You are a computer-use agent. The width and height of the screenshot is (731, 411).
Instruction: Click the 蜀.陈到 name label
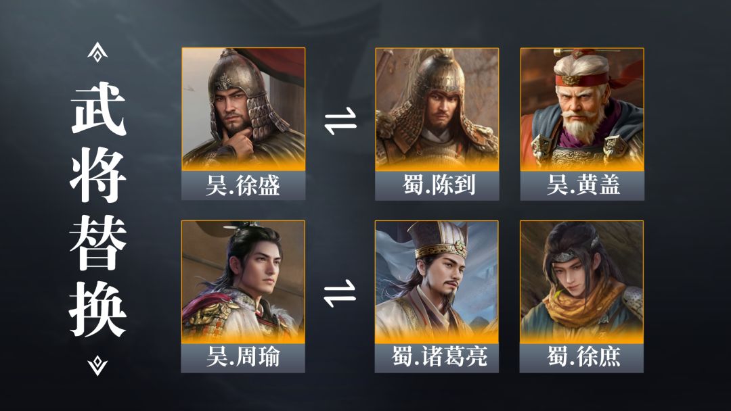click(437, 186)
